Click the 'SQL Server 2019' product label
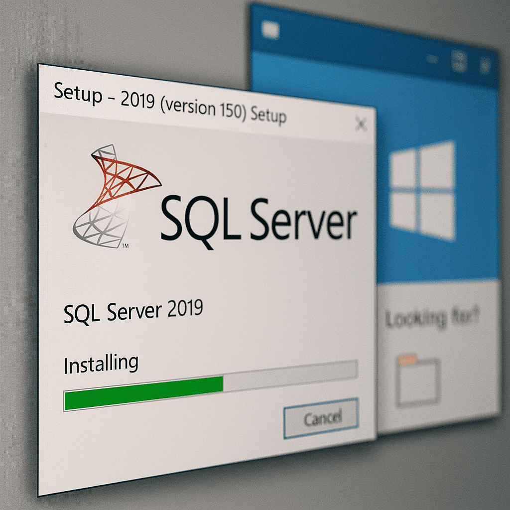Image resolution: width=510 pixels, height=510 pixels. point(133,312)
